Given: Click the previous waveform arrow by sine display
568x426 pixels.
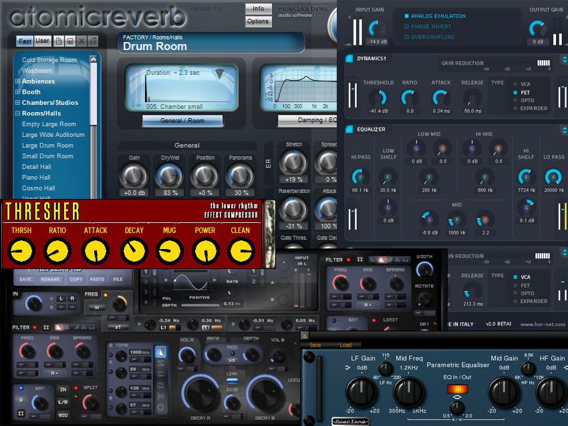Looking at the screenshot, I should point(166,280).
